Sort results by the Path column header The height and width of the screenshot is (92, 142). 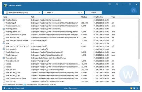click(33, 17)
